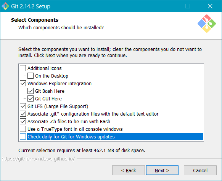Uncheck Associate .sh files with Bash
Image resolution: width=222 pixels, height=181 pixels.
pos(23,121)
